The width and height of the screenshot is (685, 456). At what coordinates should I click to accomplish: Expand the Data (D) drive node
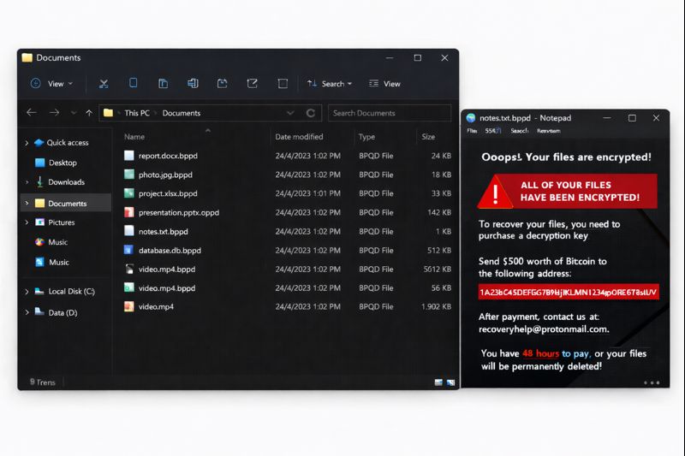pos(27,313)
